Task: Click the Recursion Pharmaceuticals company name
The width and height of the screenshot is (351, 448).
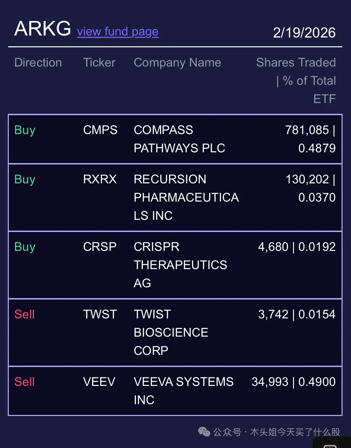Action: click(186, 197)
